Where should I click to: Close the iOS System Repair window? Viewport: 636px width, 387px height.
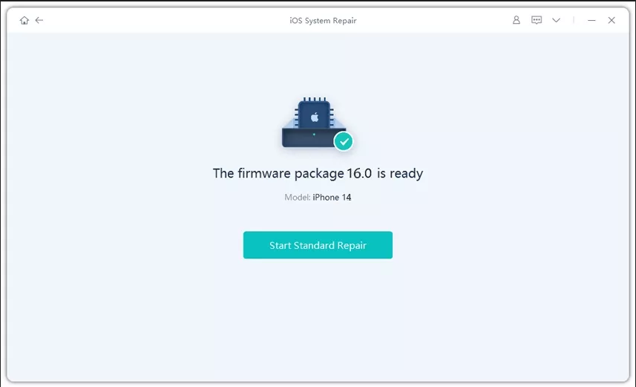612,21
